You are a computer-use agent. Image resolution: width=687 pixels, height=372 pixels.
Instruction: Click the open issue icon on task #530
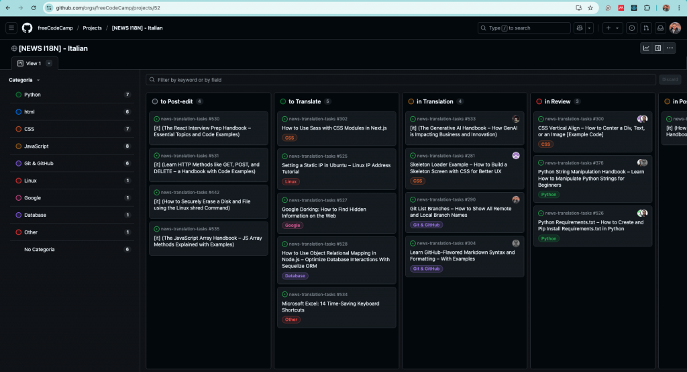156,119
